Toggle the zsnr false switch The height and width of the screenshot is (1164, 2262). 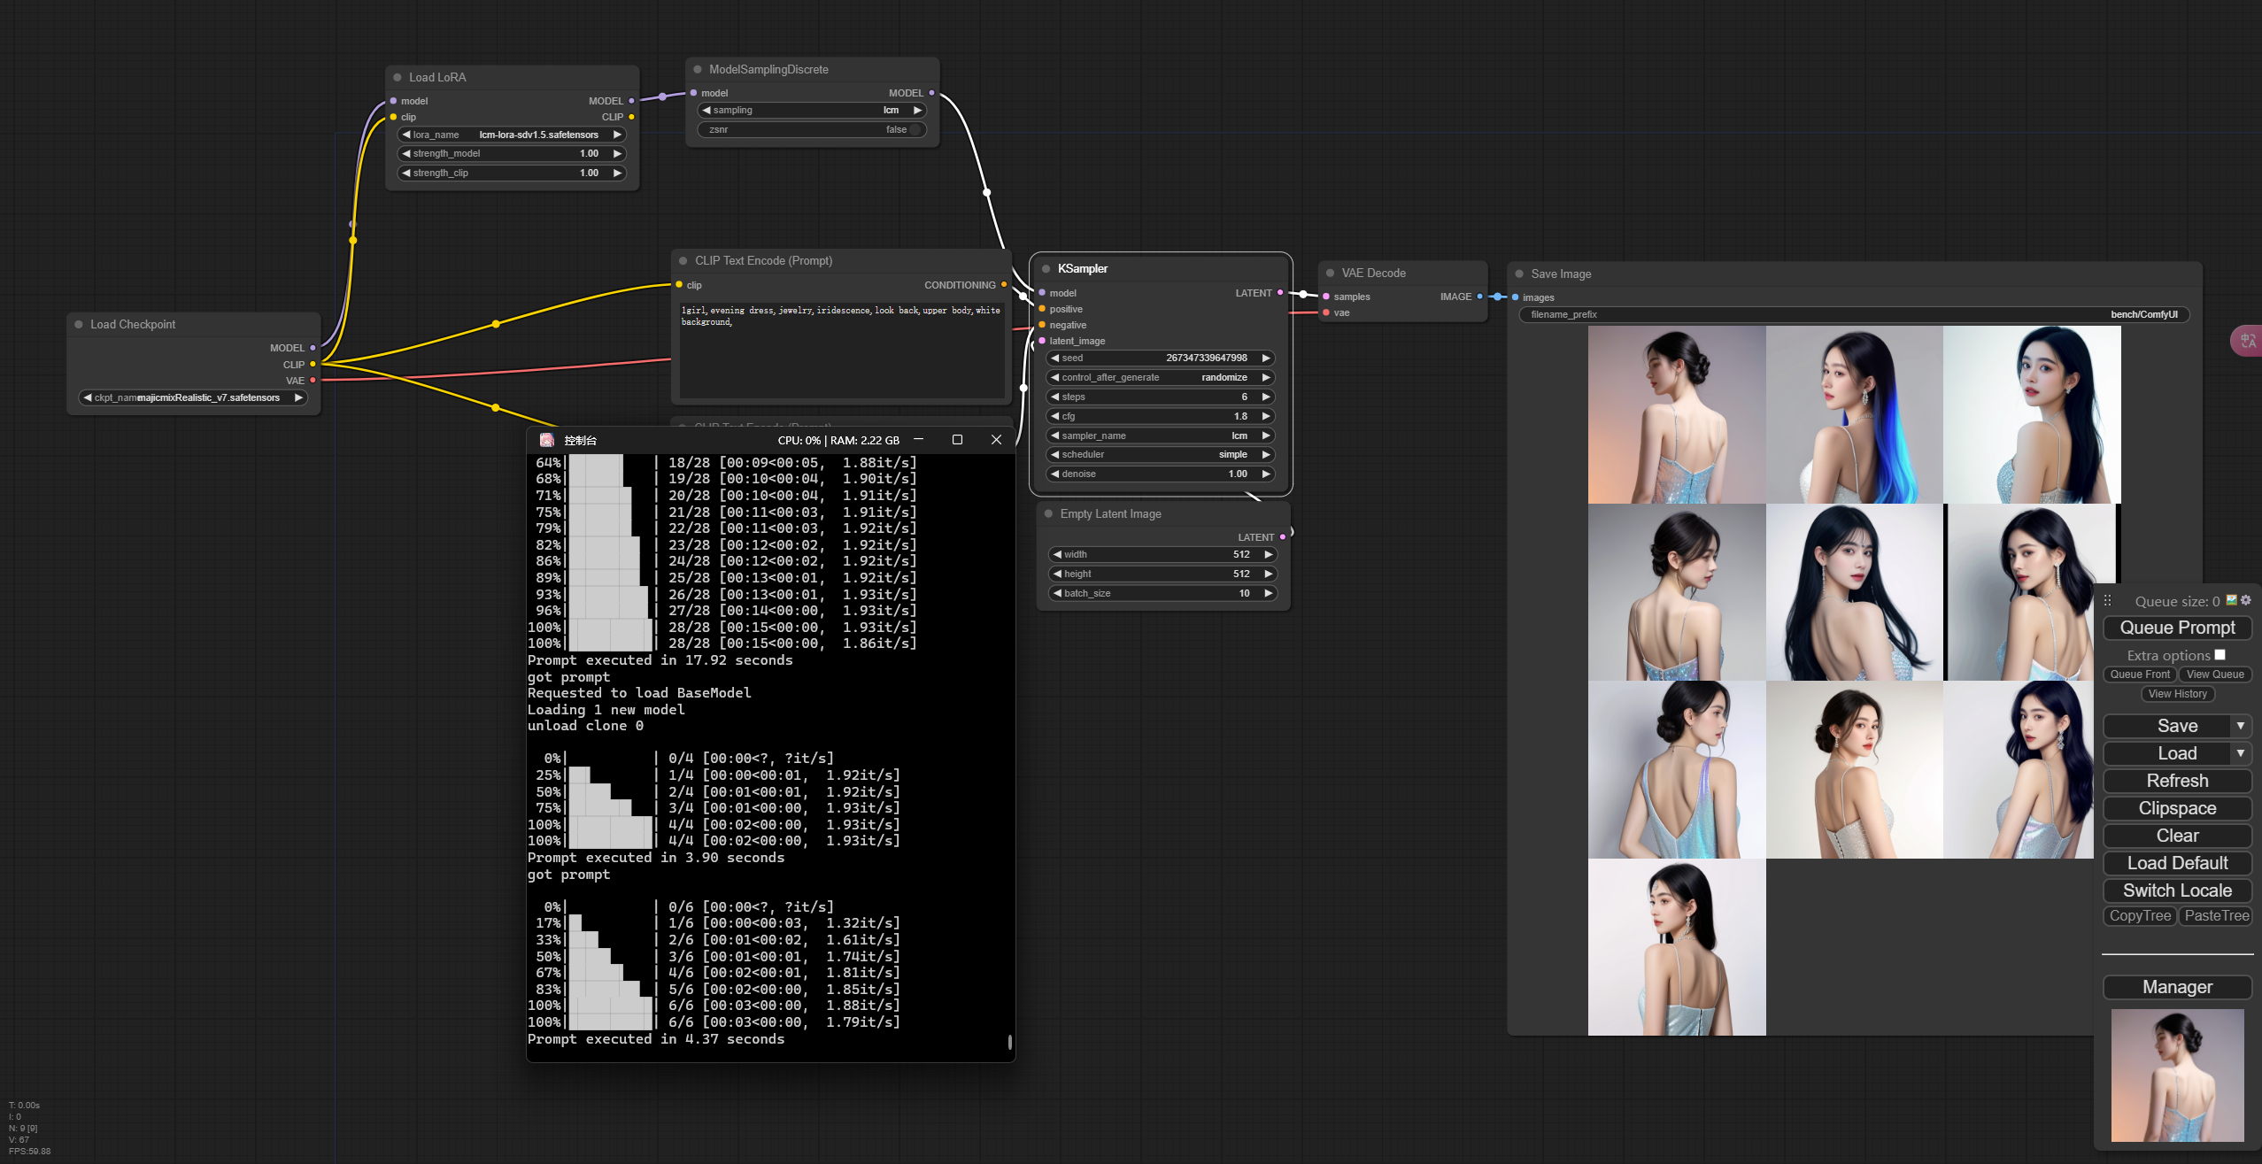tap(915, 130)
